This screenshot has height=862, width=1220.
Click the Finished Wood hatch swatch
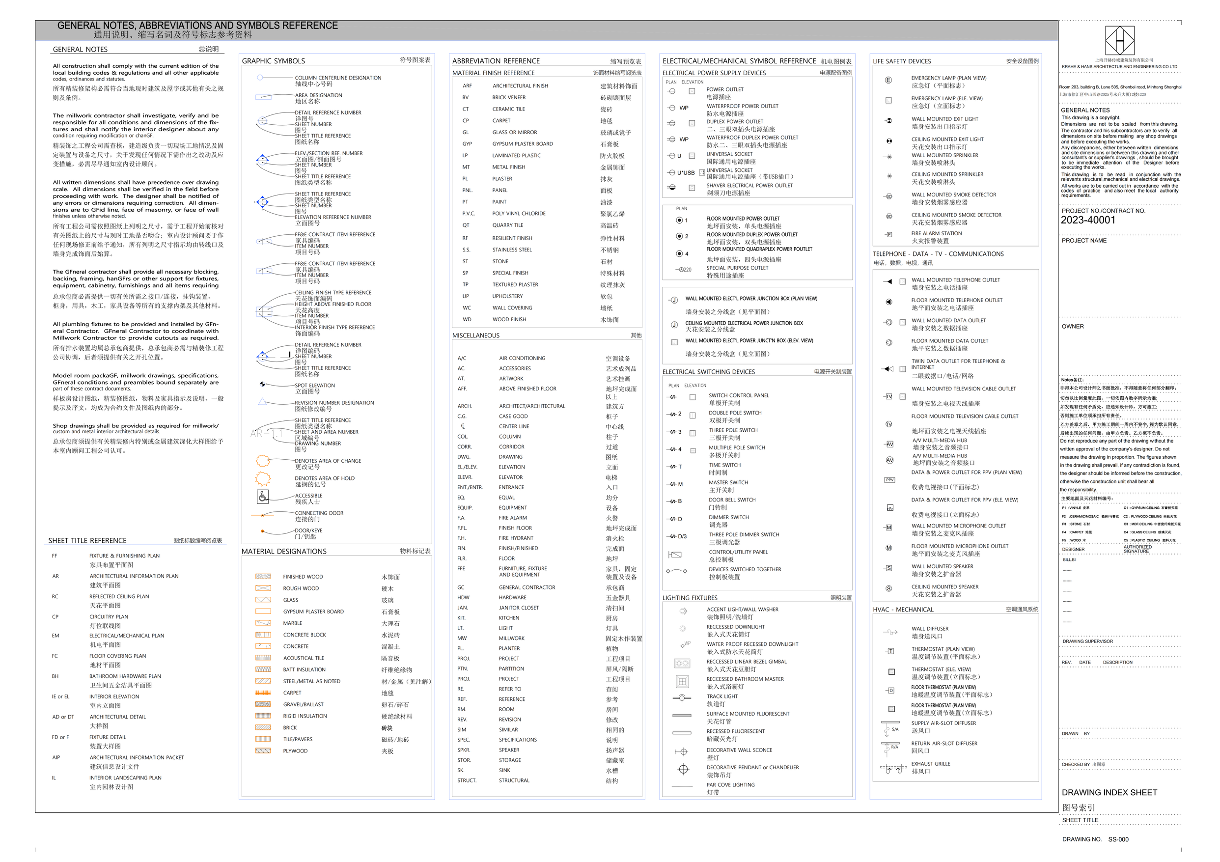pyautogui.click(x=263, y=577)
